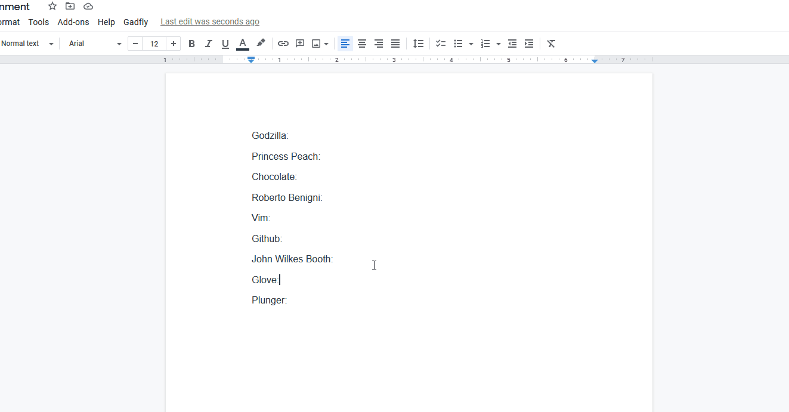This screenshot has width=789, height=412.
Task: Open the Gadfly menu
Action: [136, 22]
